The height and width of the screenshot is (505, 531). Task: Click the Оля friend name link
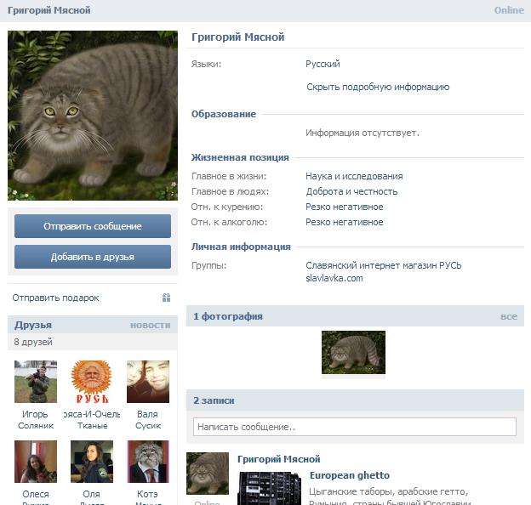click(91, 494)
